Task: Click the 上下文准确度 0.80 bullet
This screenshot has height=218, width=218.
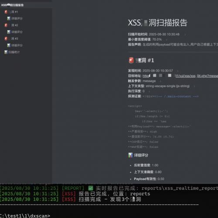Action: click(148, 172)
